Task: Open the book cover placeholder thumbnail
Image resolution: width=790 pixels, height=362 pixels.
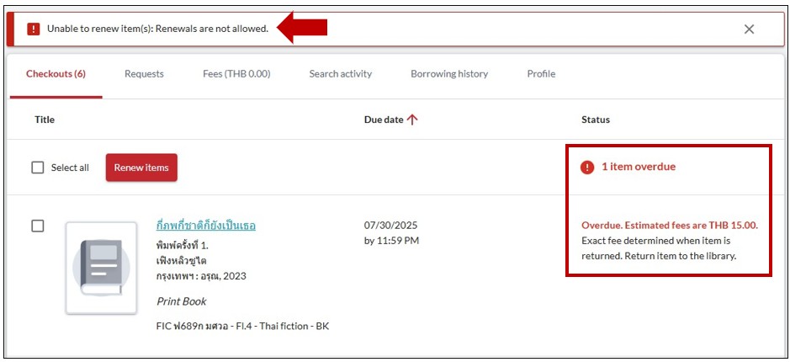Action: click(x=101, y=268)
